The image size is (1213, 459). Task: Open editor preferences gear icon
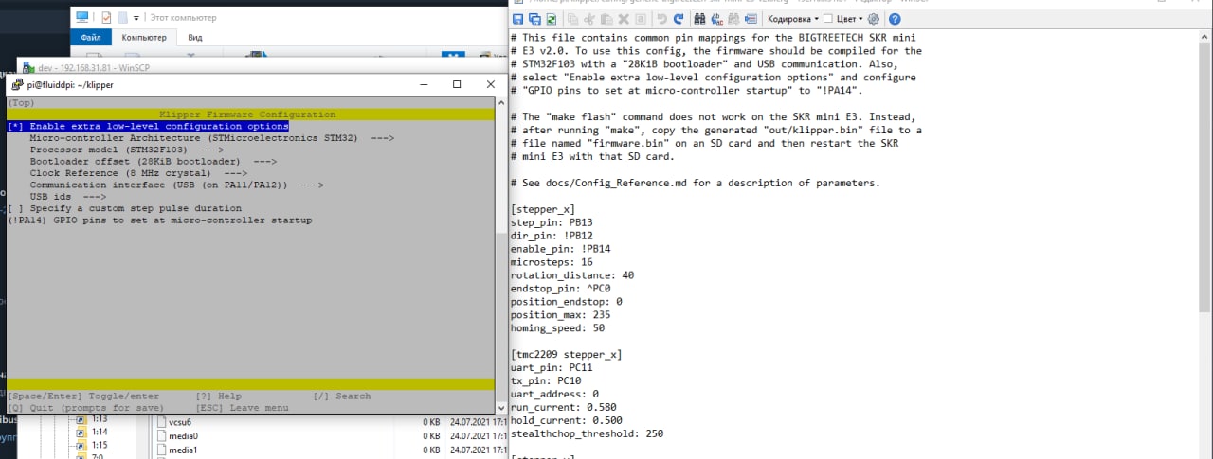click(x=873, y=19)
